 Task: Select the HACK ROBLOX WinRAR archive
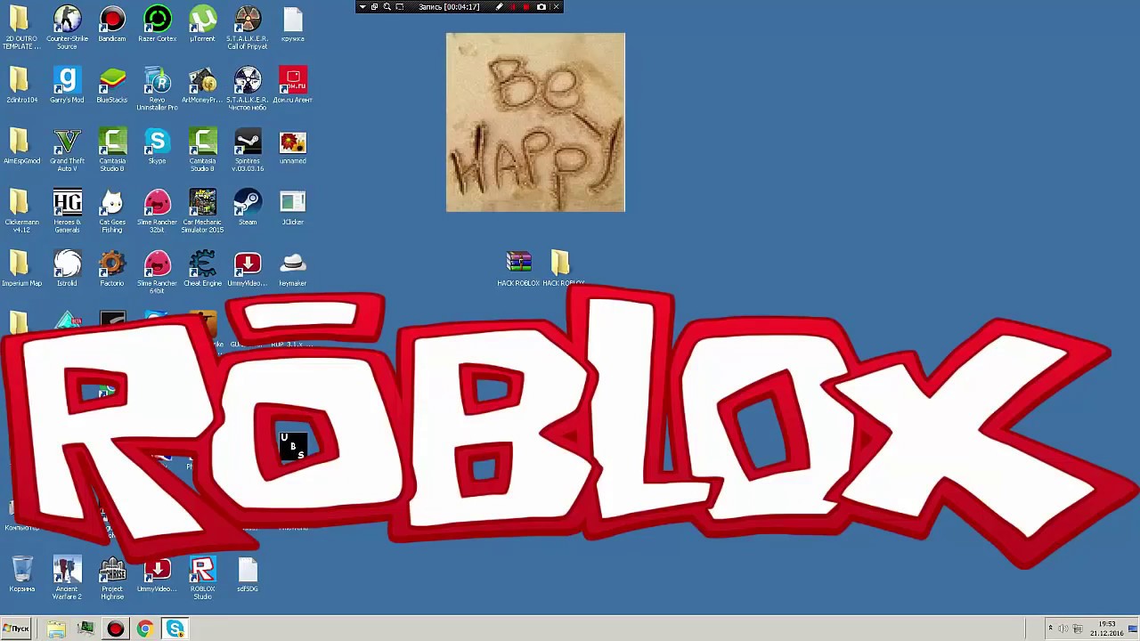518,268
